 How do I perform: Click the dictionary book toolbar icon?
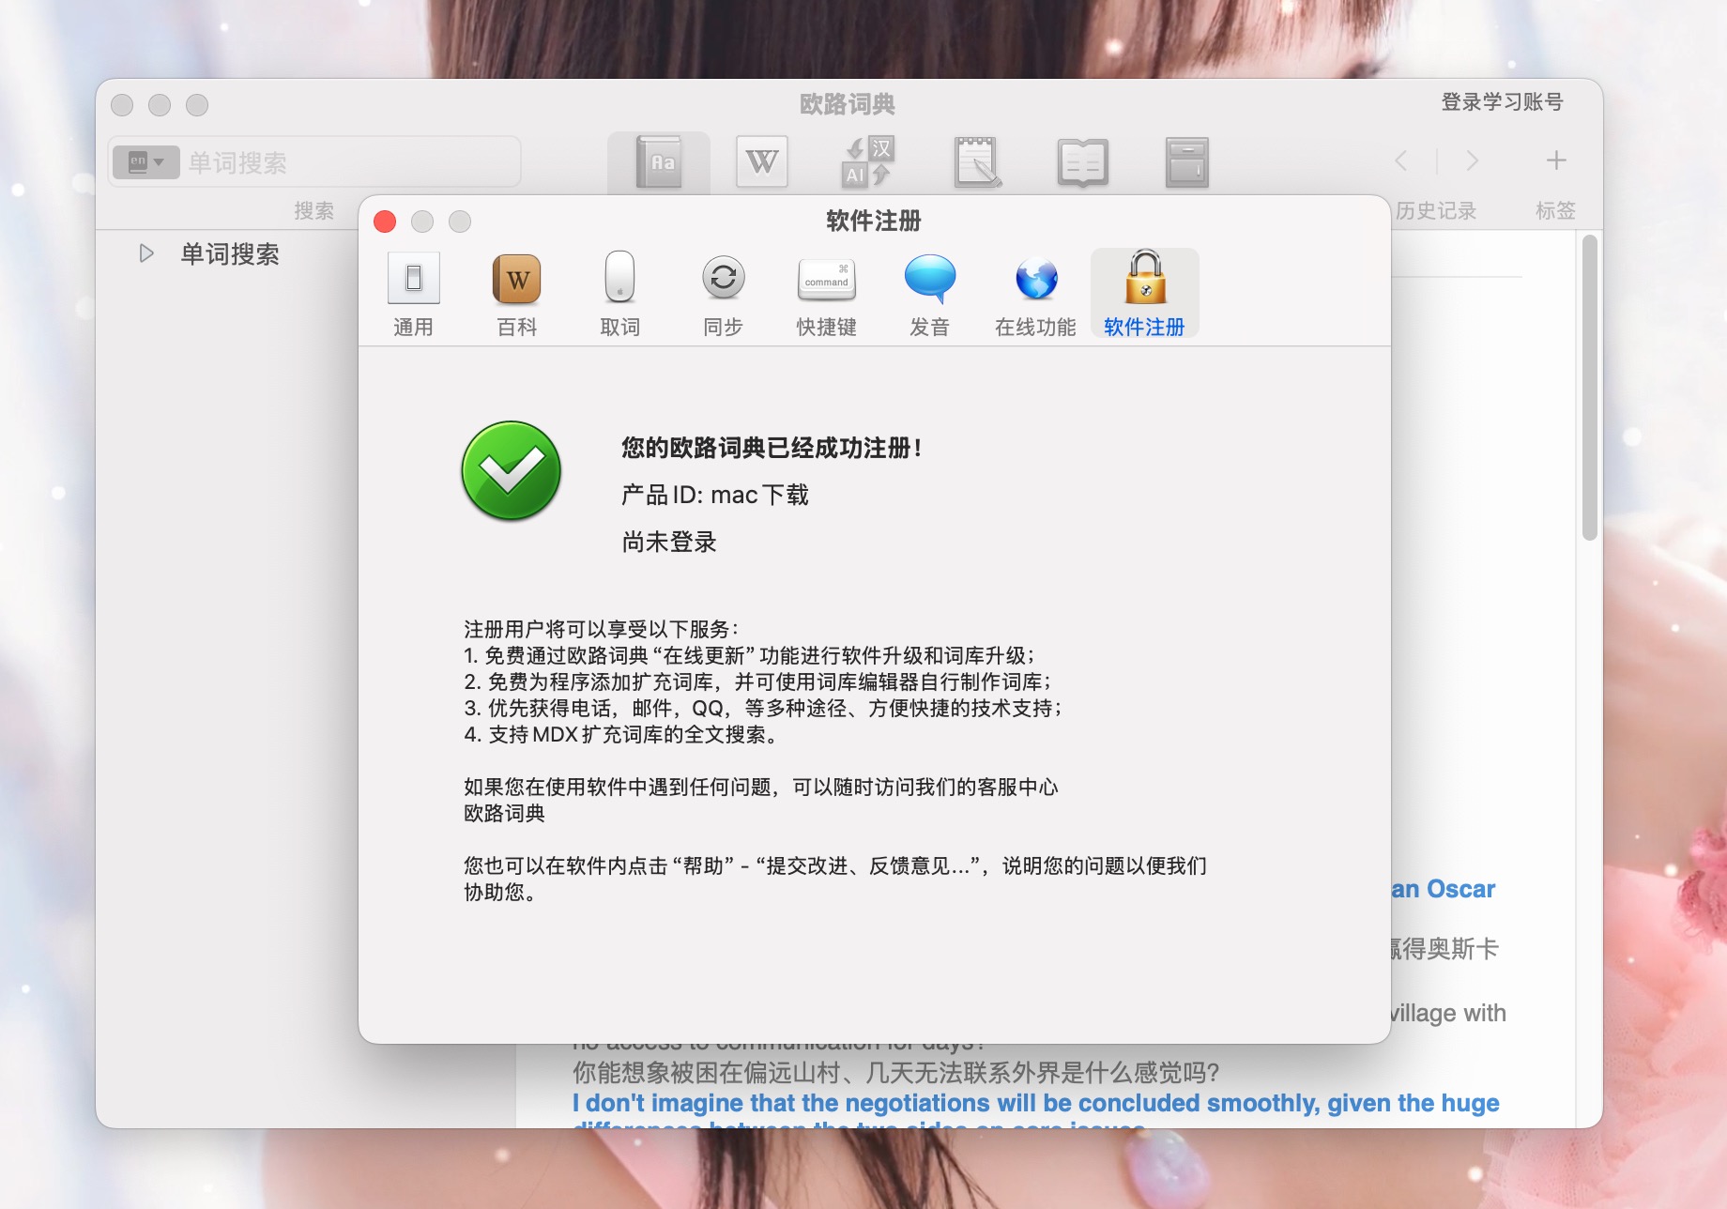click(x=659, y=162)
